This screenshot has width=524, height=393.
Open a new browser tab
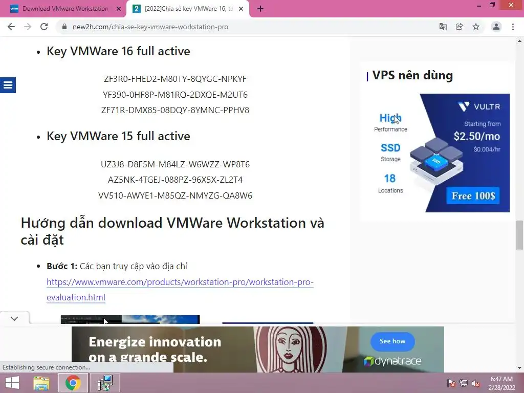pyautogui.click(x=260, y=9)
